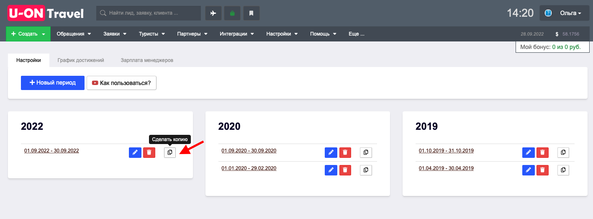Click the Как пользоваться? button

121,83
